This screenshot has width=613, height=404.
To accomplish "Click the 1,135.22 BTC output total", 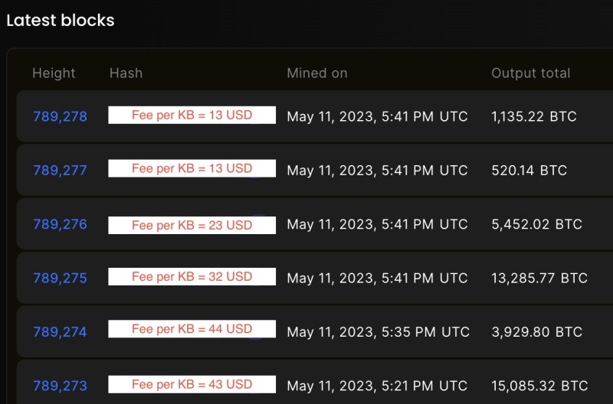I will tap(533, 116).
